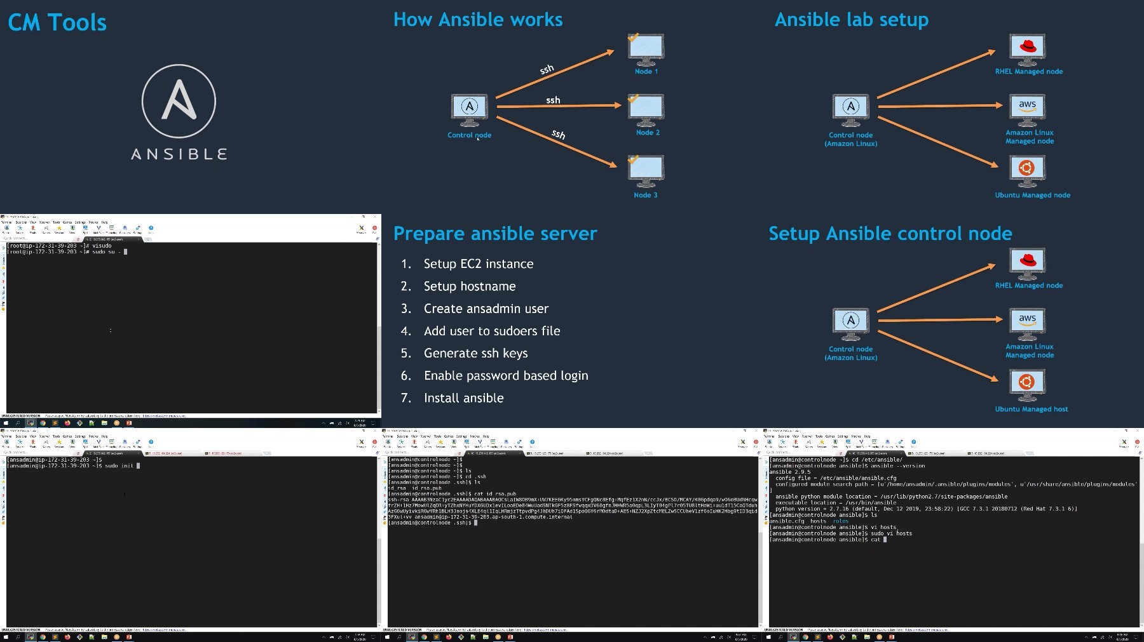Viewport: 1144px width, 642px height.
Task: Click the Ubuntu Managed host icon
Action: pos(1027,385)
